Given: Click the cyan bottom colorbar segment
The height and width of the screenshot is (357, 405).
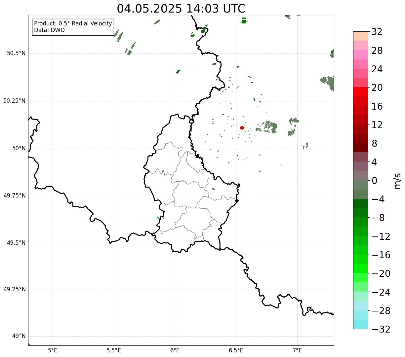Looking at the screenshot, I should click(x=361, y=324).
